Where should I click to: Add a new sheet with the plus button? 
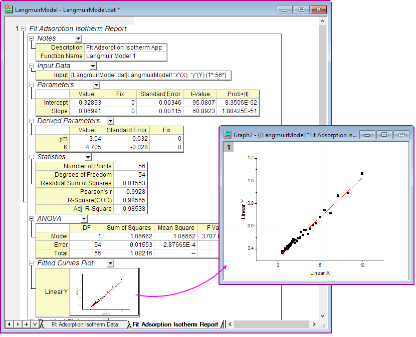[26, 324]
